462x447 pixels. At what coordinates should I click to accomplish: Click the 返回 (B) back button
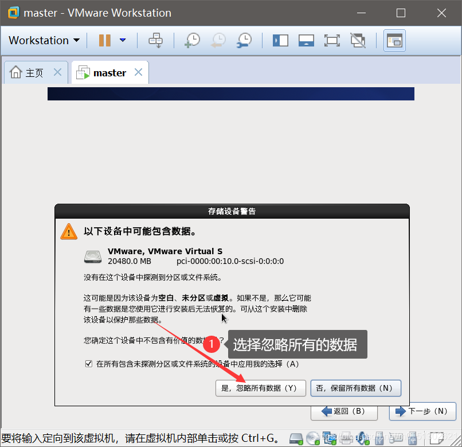[x=344, y=411]
